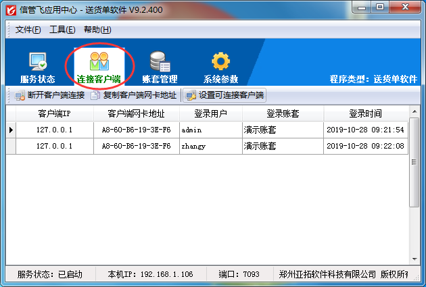Sort by 客户端IP column header
This screenshot has width=426, height=287.
(54, 113)
